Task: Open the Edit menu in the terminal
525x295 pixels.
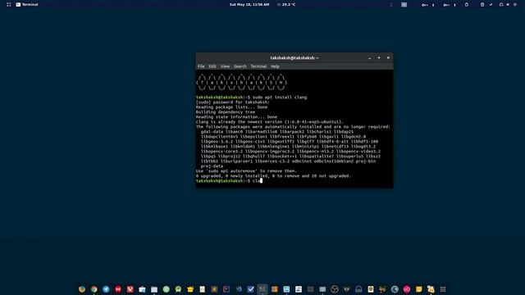Action: coord(212,66)
